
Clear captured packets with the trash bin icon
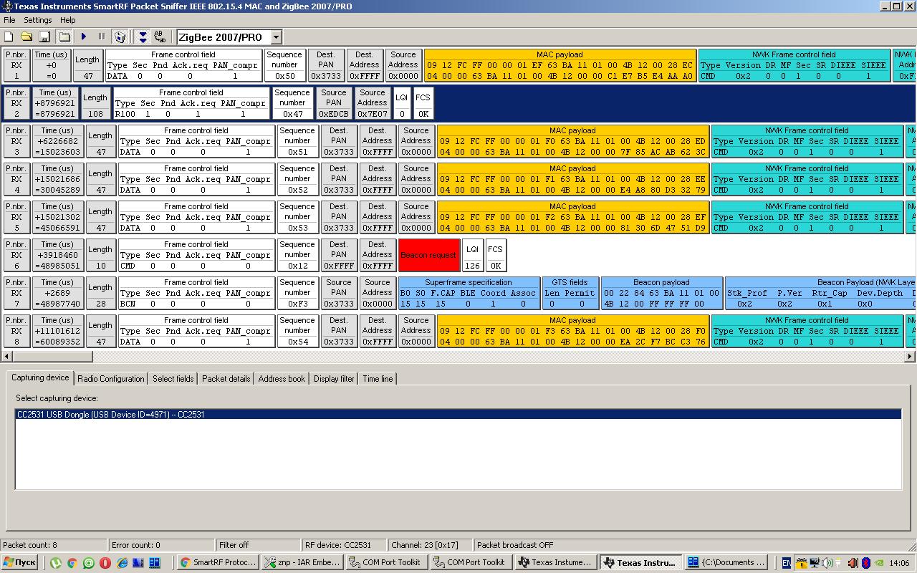pos(120,37)
